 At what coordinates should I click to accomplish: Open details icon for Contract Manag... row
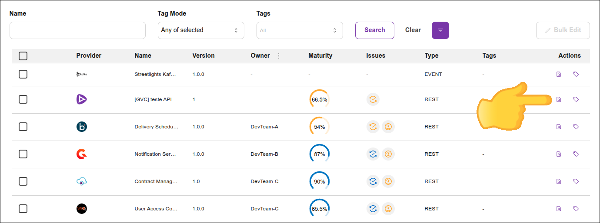pos(559,181)
